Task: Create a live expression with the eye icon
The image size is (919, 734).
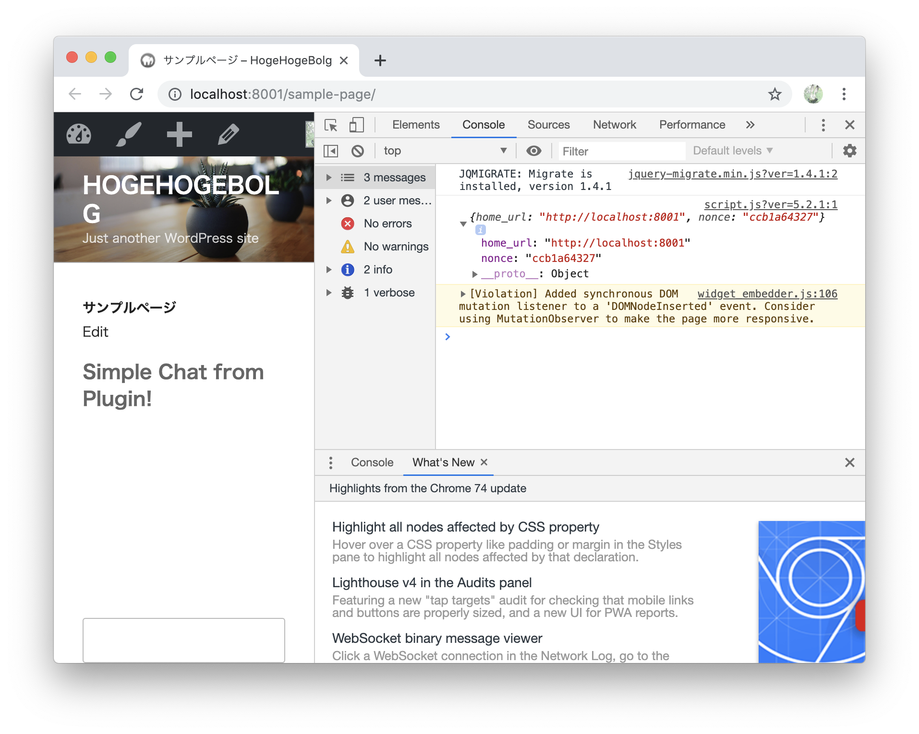Action: (x=534, y=151)
